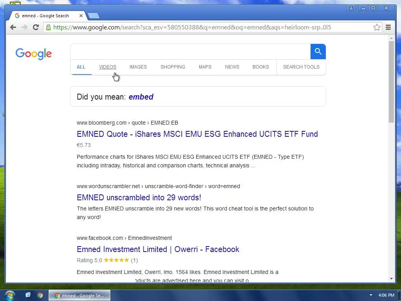The image size is (401, 301).
Task: Switch to the IMAGES tab
Action: 138,67
